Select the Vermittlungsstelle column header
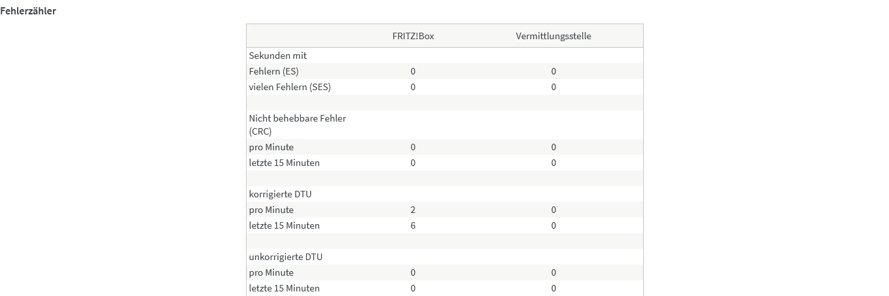The height and width of the screenshot is (296, 889). pyautogui.click(x=553, y=36)
